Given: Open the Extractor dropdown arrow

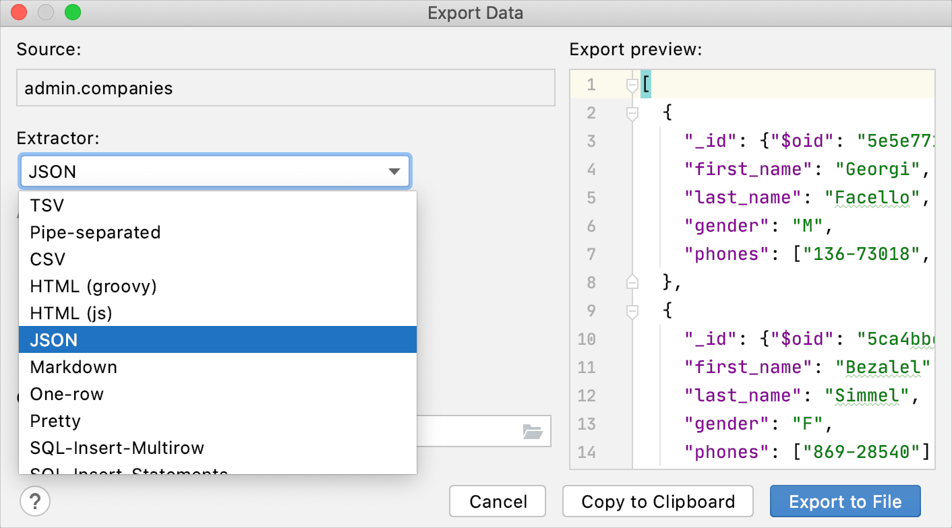Looking at the screenshot, I should point(394,171).
